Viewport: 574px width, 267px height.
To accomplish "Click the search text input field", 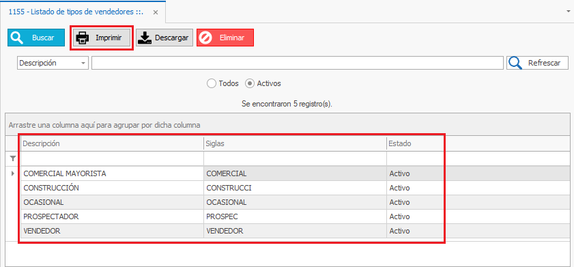I will pyautogui.click(x=298, y=63).
